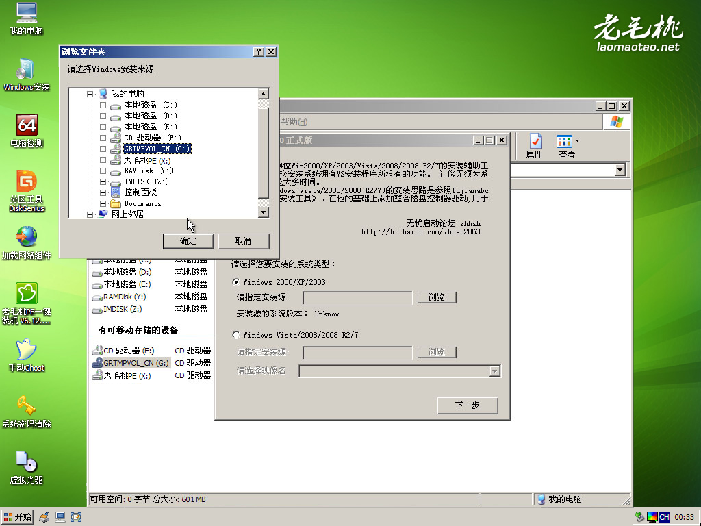Viewport: 701px width, 526px height.
Task: Click the computer quick launch icon in taskbar
Action: pyautogui.click(x=60, y=517)
